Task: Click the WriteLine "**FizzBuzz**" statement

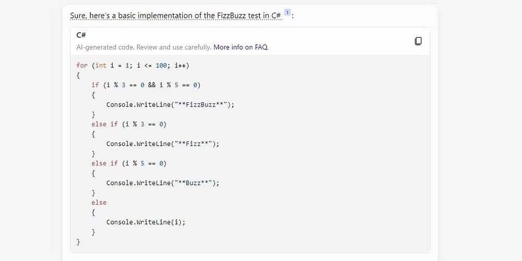Action: point(170,104)
